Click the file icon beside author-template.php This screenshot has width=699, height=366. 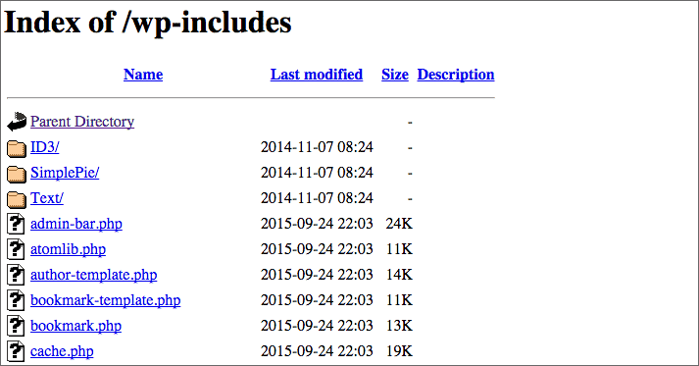pyautogui.click(x=16, y=274)
